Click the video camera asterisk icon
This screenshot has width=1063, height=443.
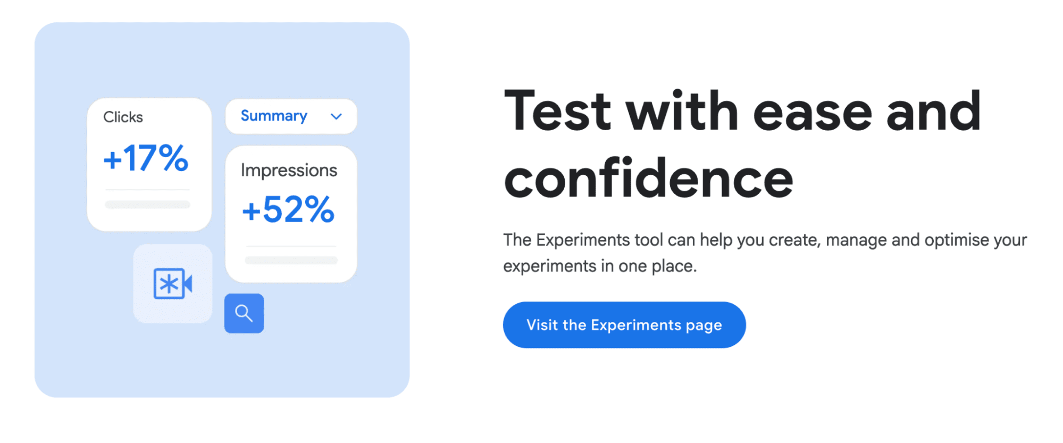point(173,284)
